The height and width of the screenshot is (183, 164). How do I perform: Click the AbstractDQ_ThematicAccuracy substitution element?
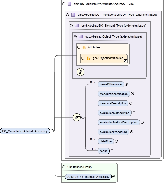click(88, 177)
